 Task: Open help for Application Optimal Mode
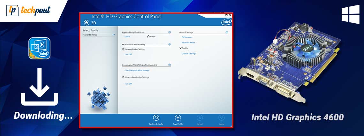click(x=170, y=32)
